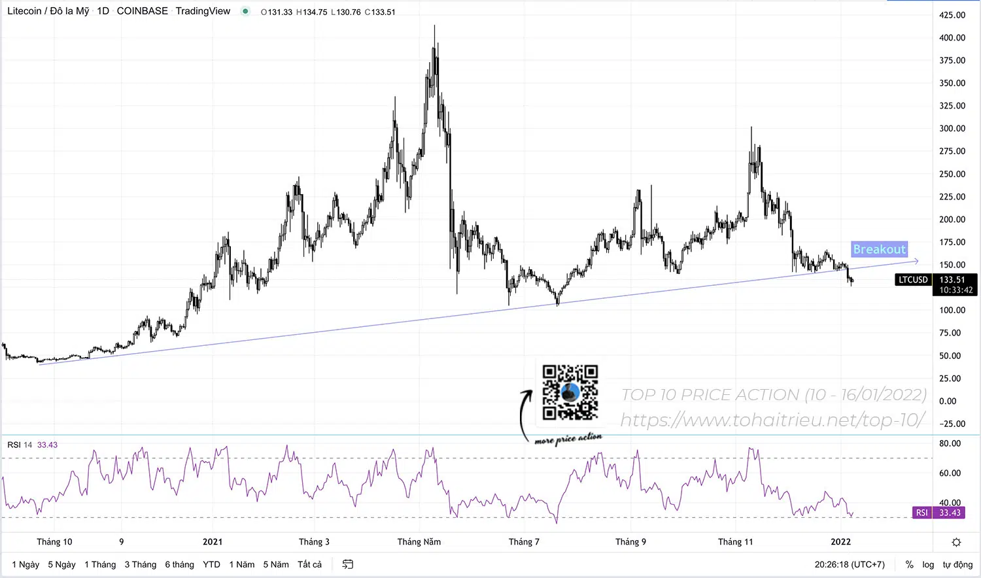Open the "1D" interval dropdown
The height and width of the screenshot is (578, 981).
[102, 11]
